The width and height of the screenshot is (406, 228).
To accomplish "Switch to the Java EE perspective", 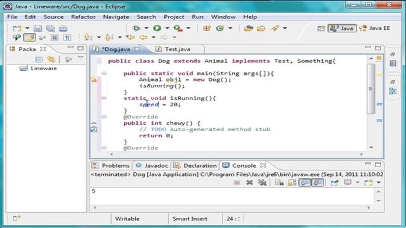I will click(374, 28).
